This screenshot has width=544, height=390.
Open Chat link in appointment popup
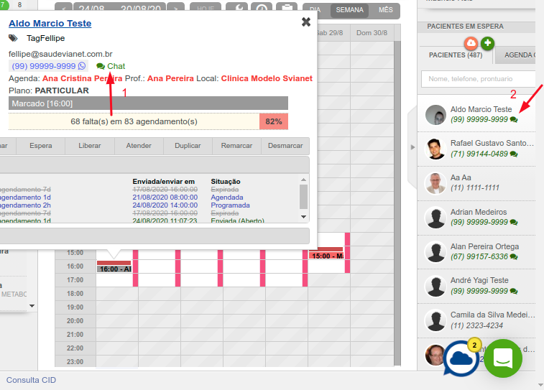(x=111, y=66)
